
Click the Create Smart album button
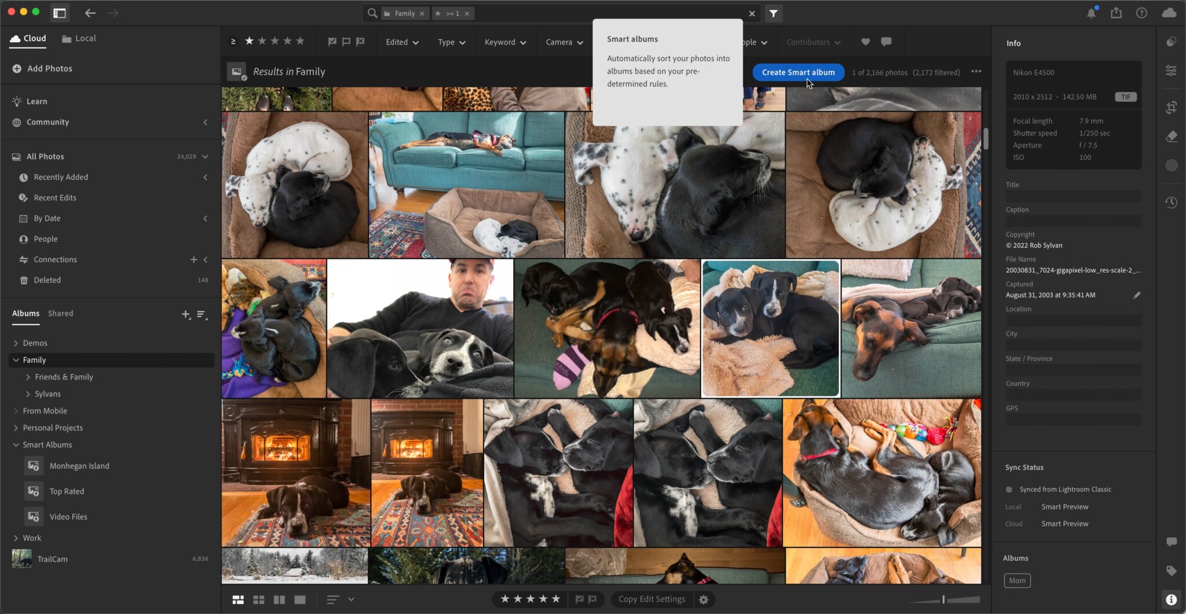797,72
